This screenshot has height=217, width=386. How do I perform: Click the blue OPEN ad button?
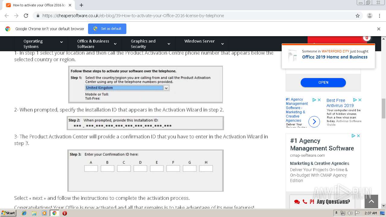click(323, 82)
